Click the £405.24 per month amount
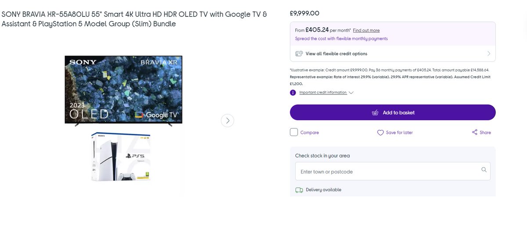 316,30
